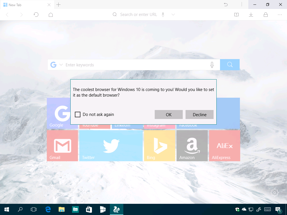Close the New Tab tab
287x215 pixels.
(x=49, y=5)
